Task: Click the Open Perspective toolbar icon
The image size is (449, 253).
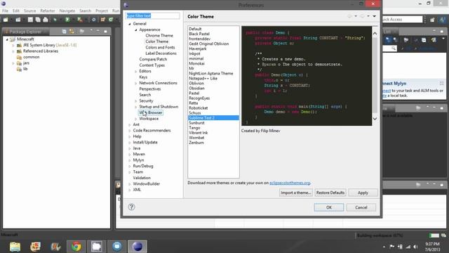Action: tap(432, 20)
